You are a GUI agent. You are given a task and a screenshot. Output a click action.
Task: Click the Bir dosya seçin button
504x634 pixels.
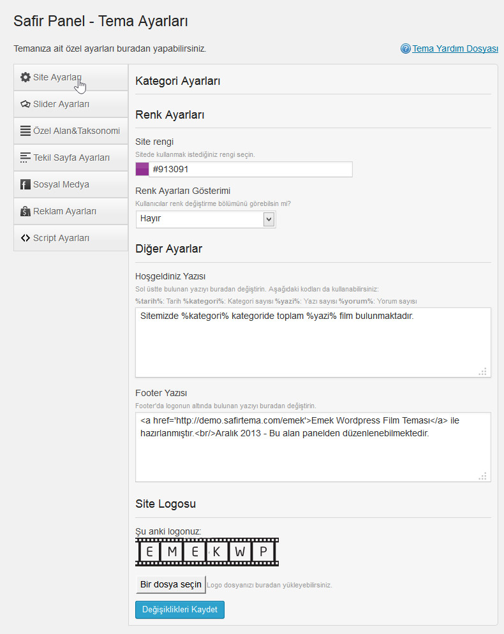[x=171, y=585]
